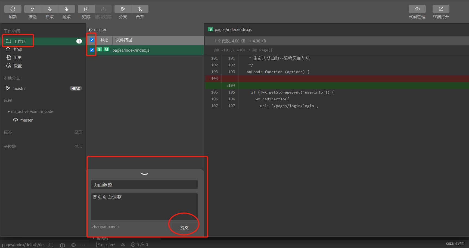Click author name zhaopanpanda
This screenshot has width=469, height=248.
pos(105,227)
